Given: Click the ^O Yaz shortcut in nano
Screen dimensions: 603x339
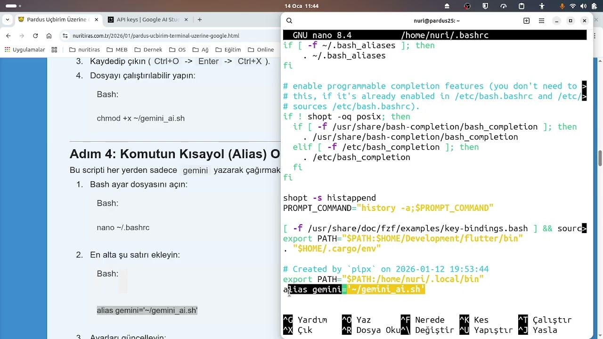Looking at the screenshot, I should 357,320.
